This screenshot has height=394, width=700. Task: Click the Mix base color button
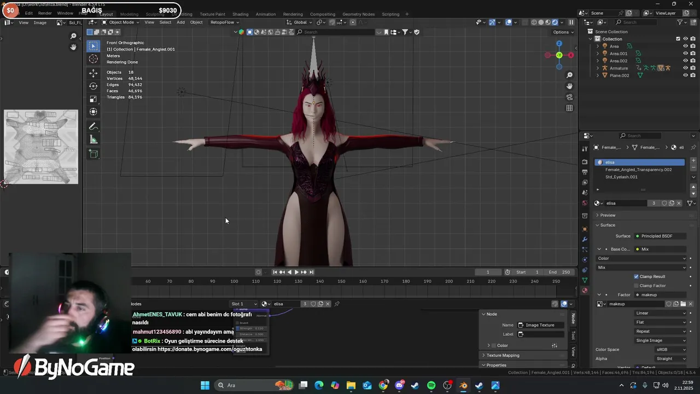point(660,249)
